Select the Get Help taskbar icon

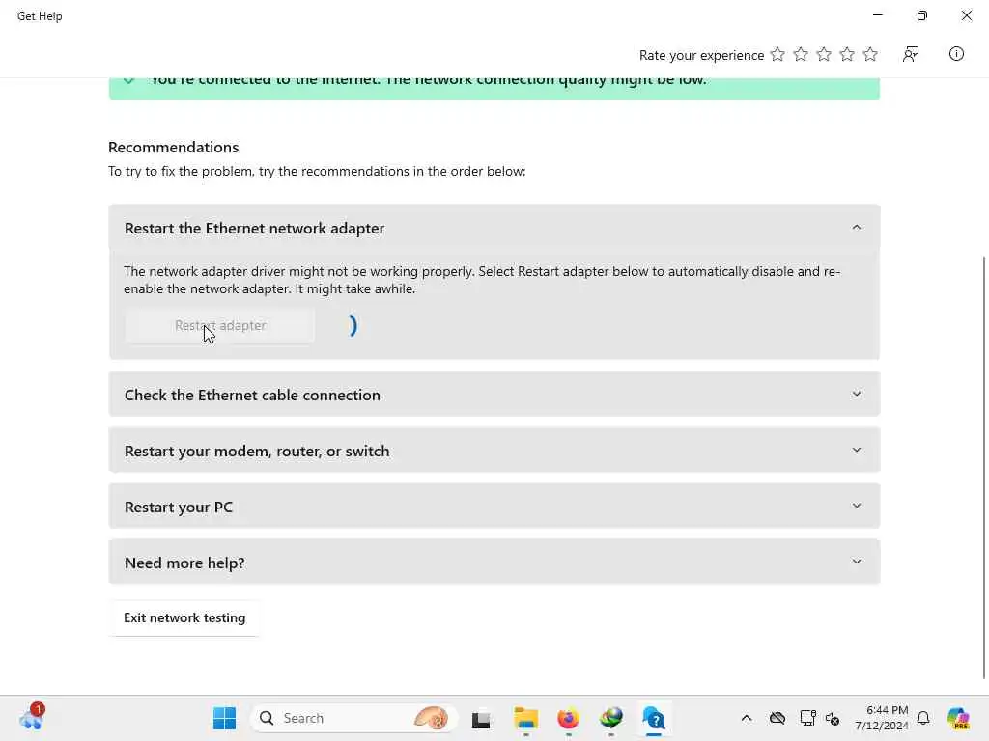click(x=654, y=718)
